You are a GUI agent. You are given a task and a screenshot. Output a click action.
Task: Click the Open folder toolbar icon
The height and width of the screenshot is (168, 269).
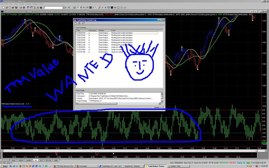click(x=6, y=8)
